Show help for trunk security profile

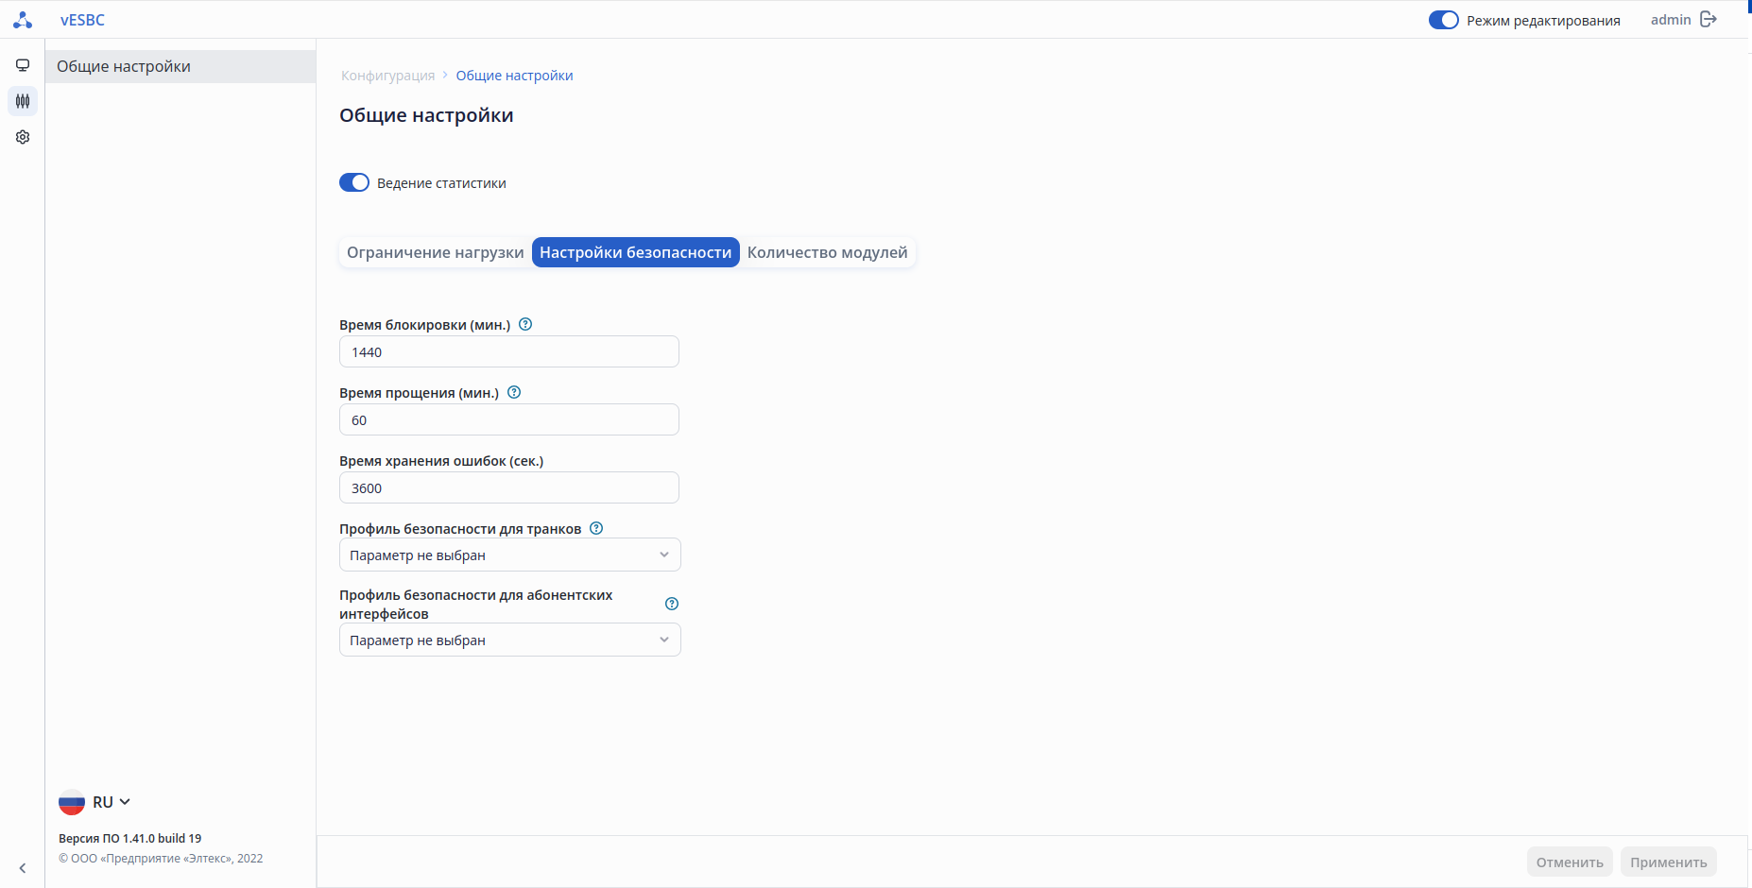point(596,528)
